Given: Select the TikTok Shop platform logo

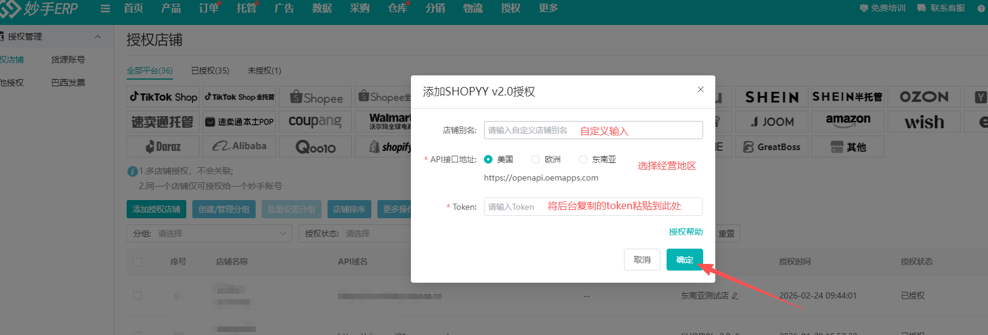Looking at the screenshot, I should [163, 97].
